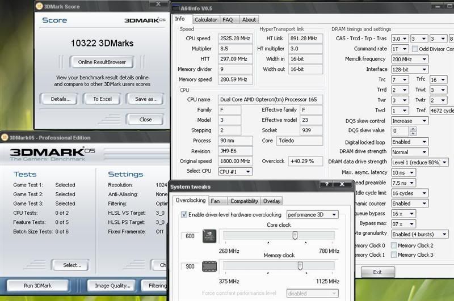Open the Idle cycle limit 16 cycles dropdown

pos(410,193)
